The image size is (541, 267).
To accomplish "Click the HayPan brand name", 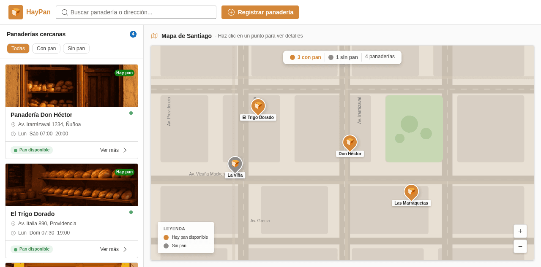I will click(38, 12).
